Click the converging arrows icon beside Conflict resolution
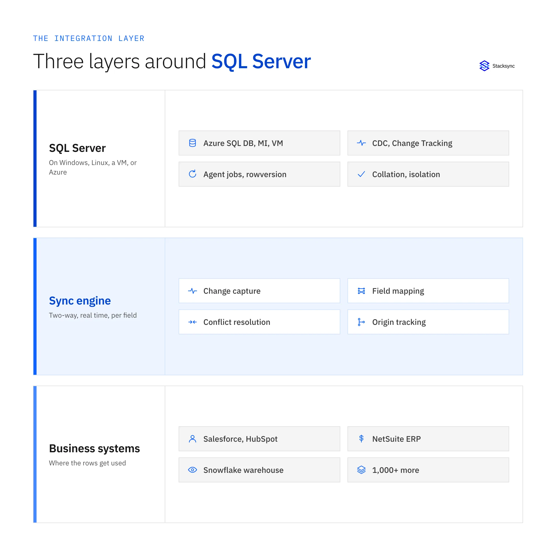The width and height of the screenshot is (556, 556). click(193, 322)
